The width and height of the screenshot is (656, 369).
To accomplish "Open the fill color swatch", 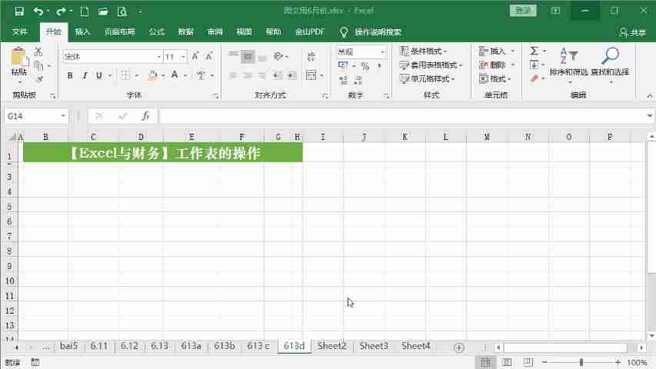I will [x=152, y=75].
